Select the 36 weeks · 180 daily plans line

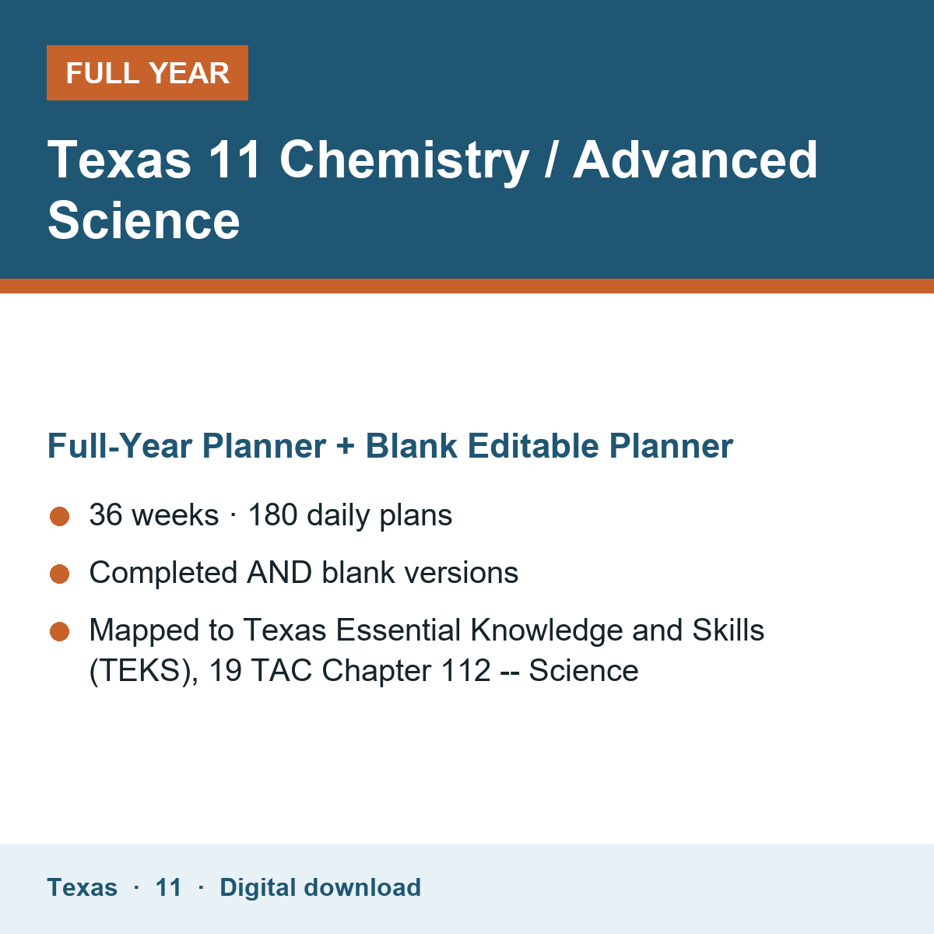(271, 515)
